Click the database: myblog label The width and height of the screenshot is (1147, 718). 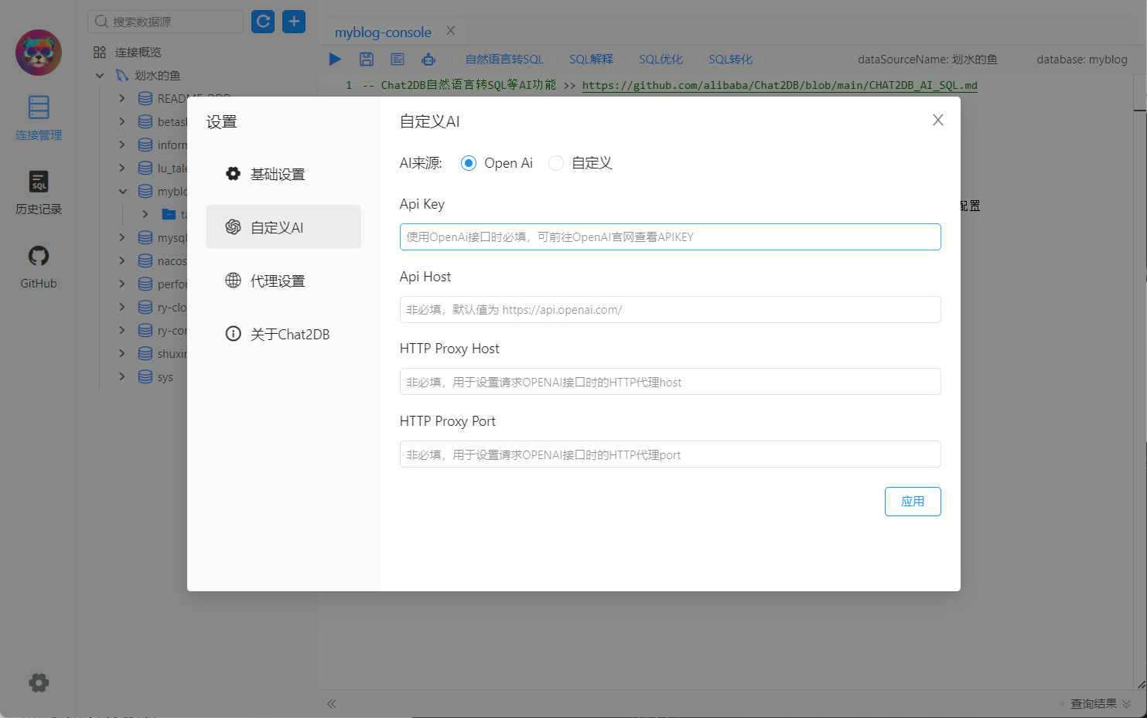pos(1082,60)
